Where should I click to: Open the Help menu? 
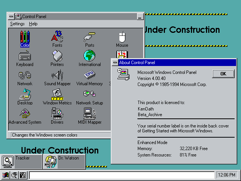click(x=33, y=24)
